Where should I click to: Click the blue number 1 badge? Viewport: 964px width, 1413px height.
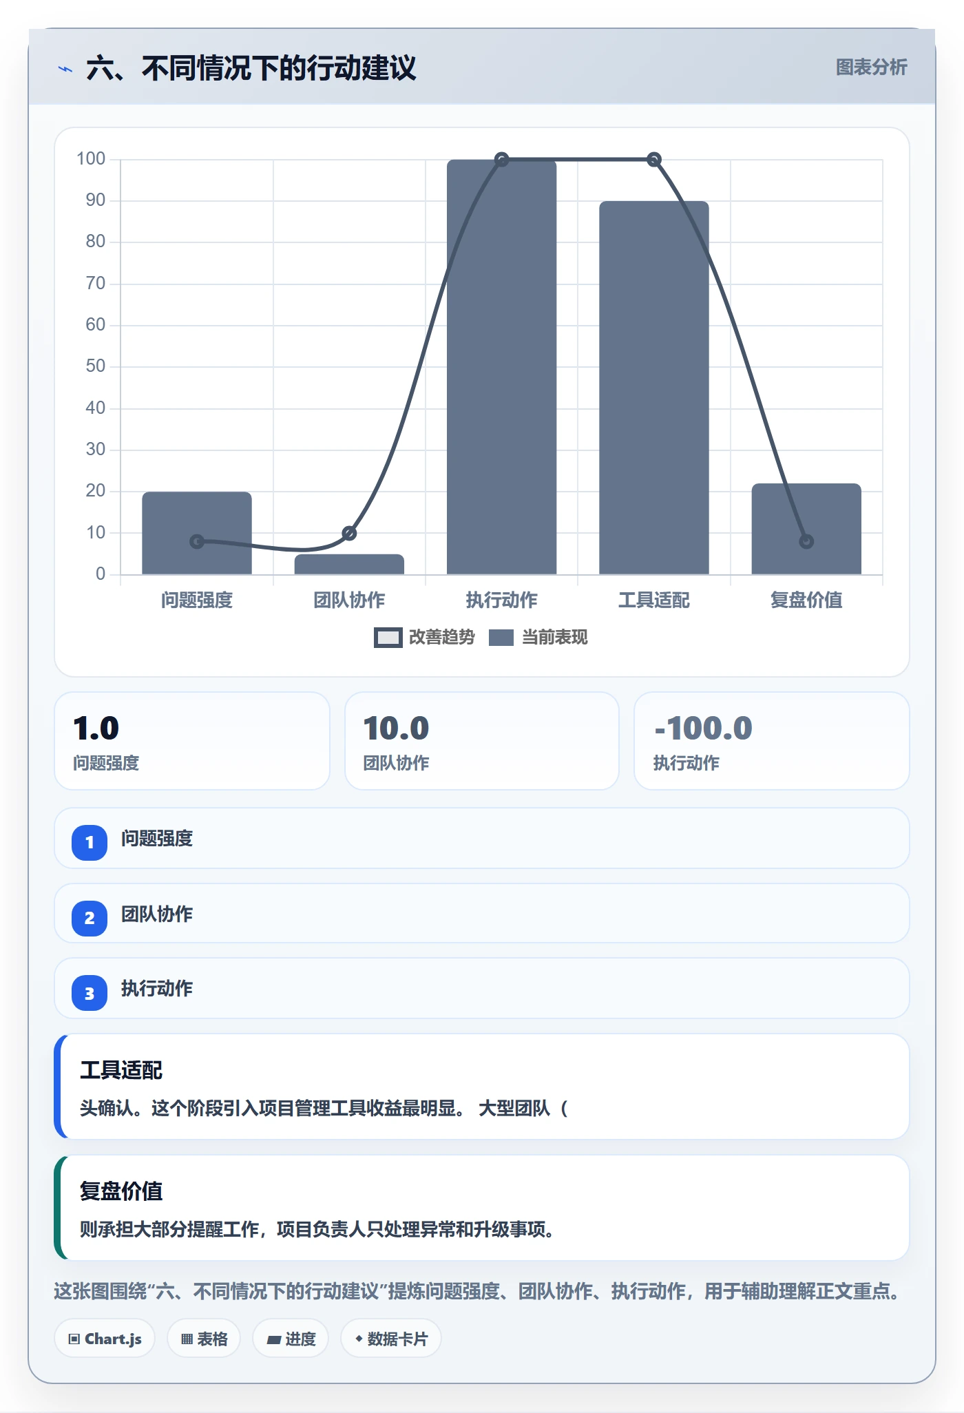(x=90, y=842)
